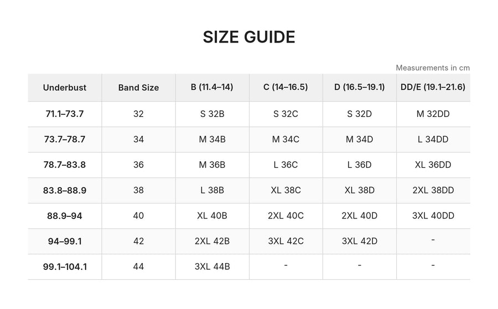
Task: Select the Underbust column header
Action: tap(65, 88)
